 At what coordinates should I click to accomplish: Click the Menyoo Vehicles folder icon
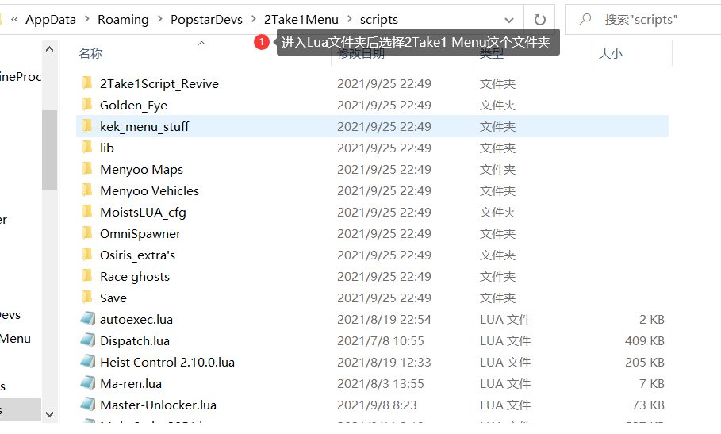[x=87, y=190]
